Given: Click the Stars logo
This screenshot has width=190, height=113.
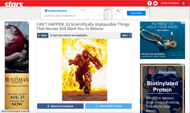Looking at the screenshot, I should click(x=14, y=4).
